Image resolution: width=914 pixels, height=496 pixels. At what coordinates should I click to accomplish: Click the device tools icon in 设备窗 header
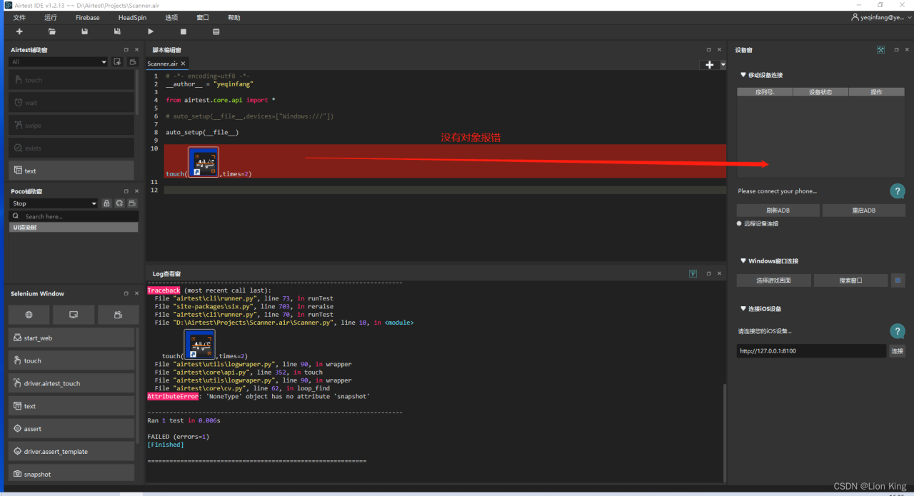[x=881, y=50]
